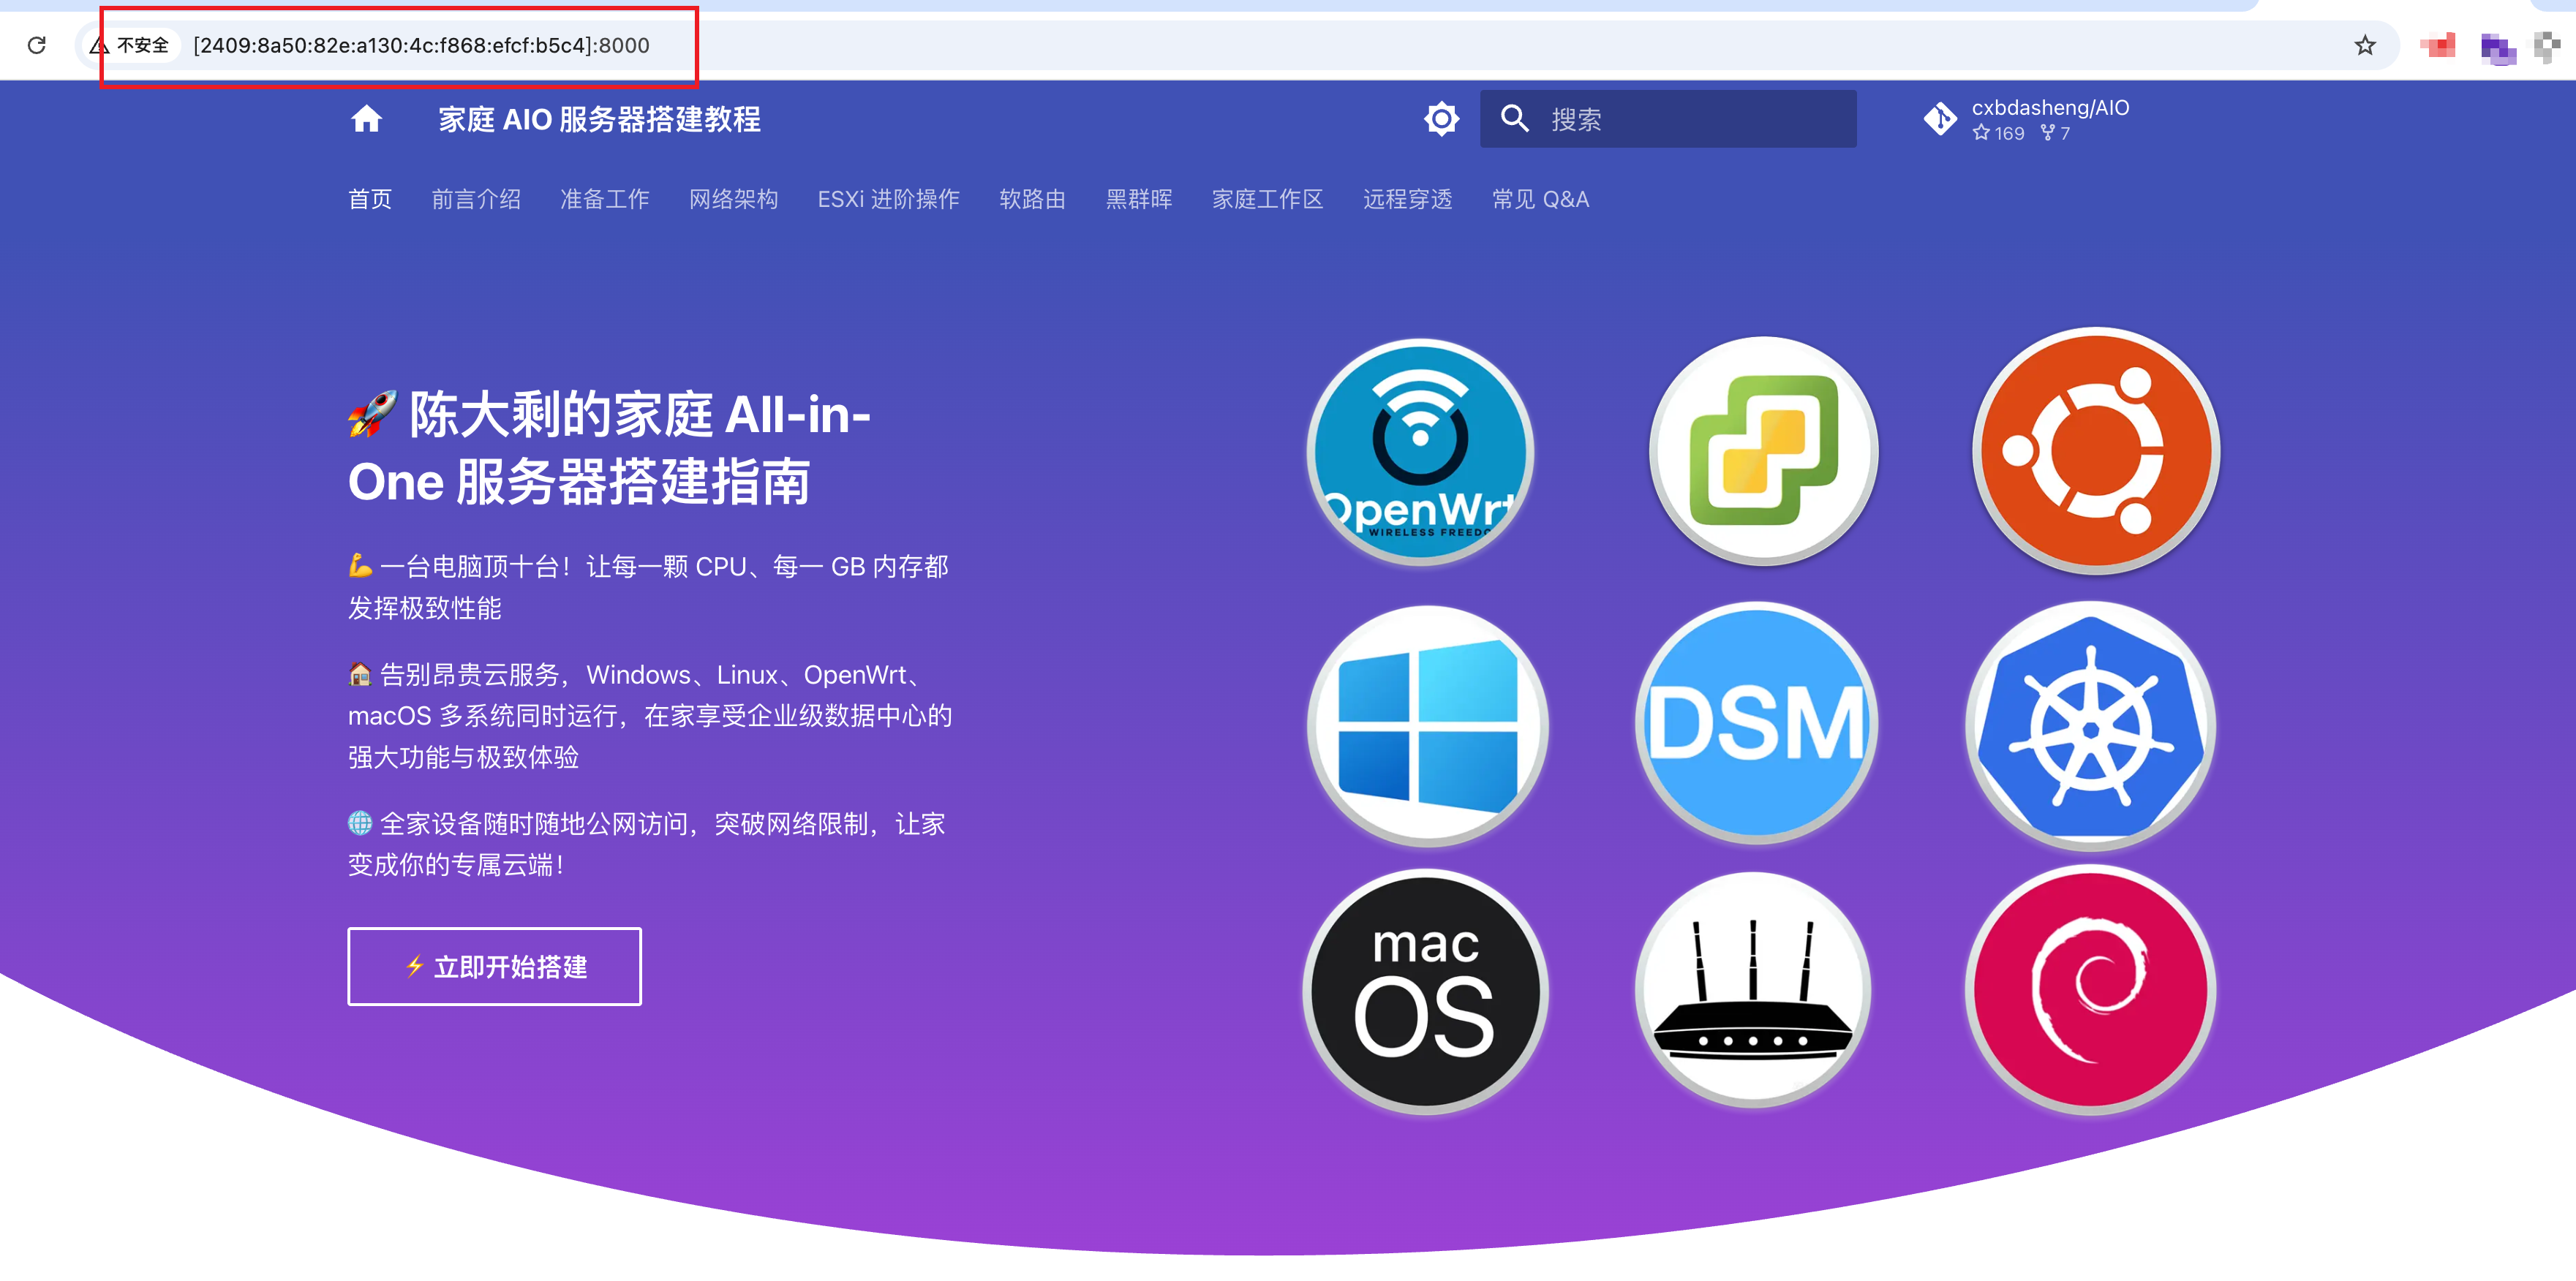Open the 常见 Q&A navigation item
The height and width of the screenshot is (1281, 2576).
tap(1540, 199)
